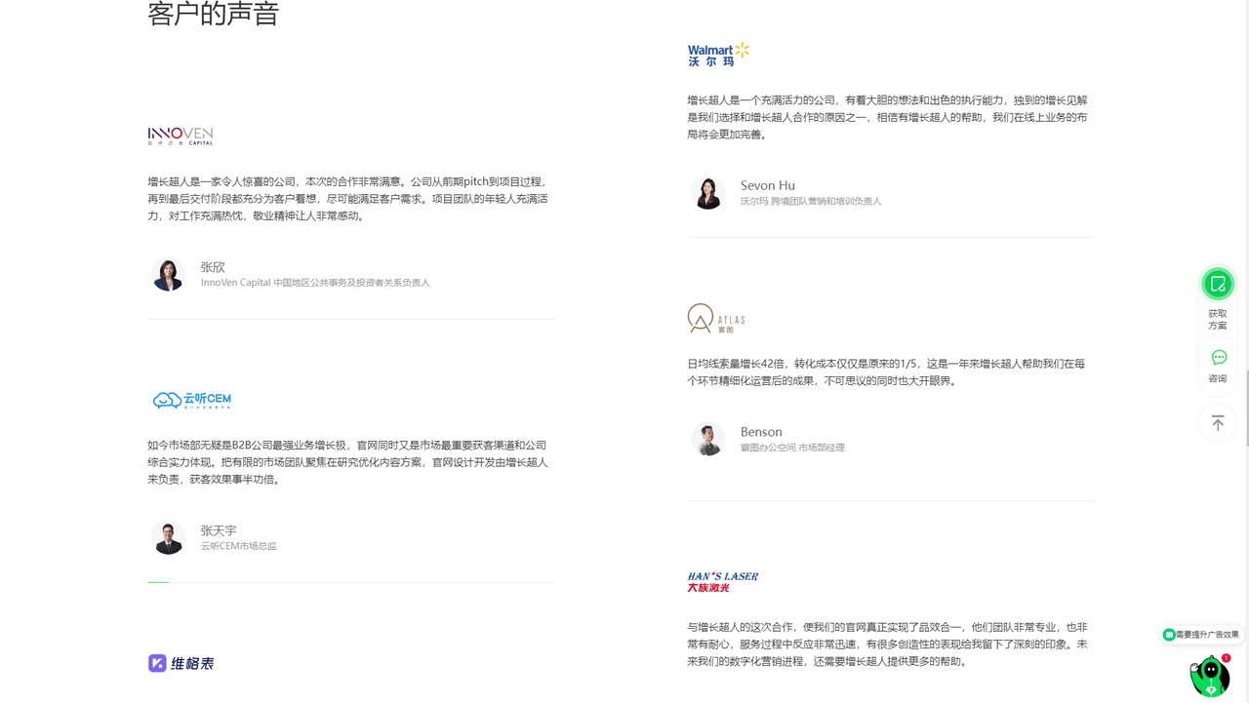The height and width of the screenshot is (703, 1249).
Task: Click the ATLAS 寰图 logo
Action: (x=716, y=319)
